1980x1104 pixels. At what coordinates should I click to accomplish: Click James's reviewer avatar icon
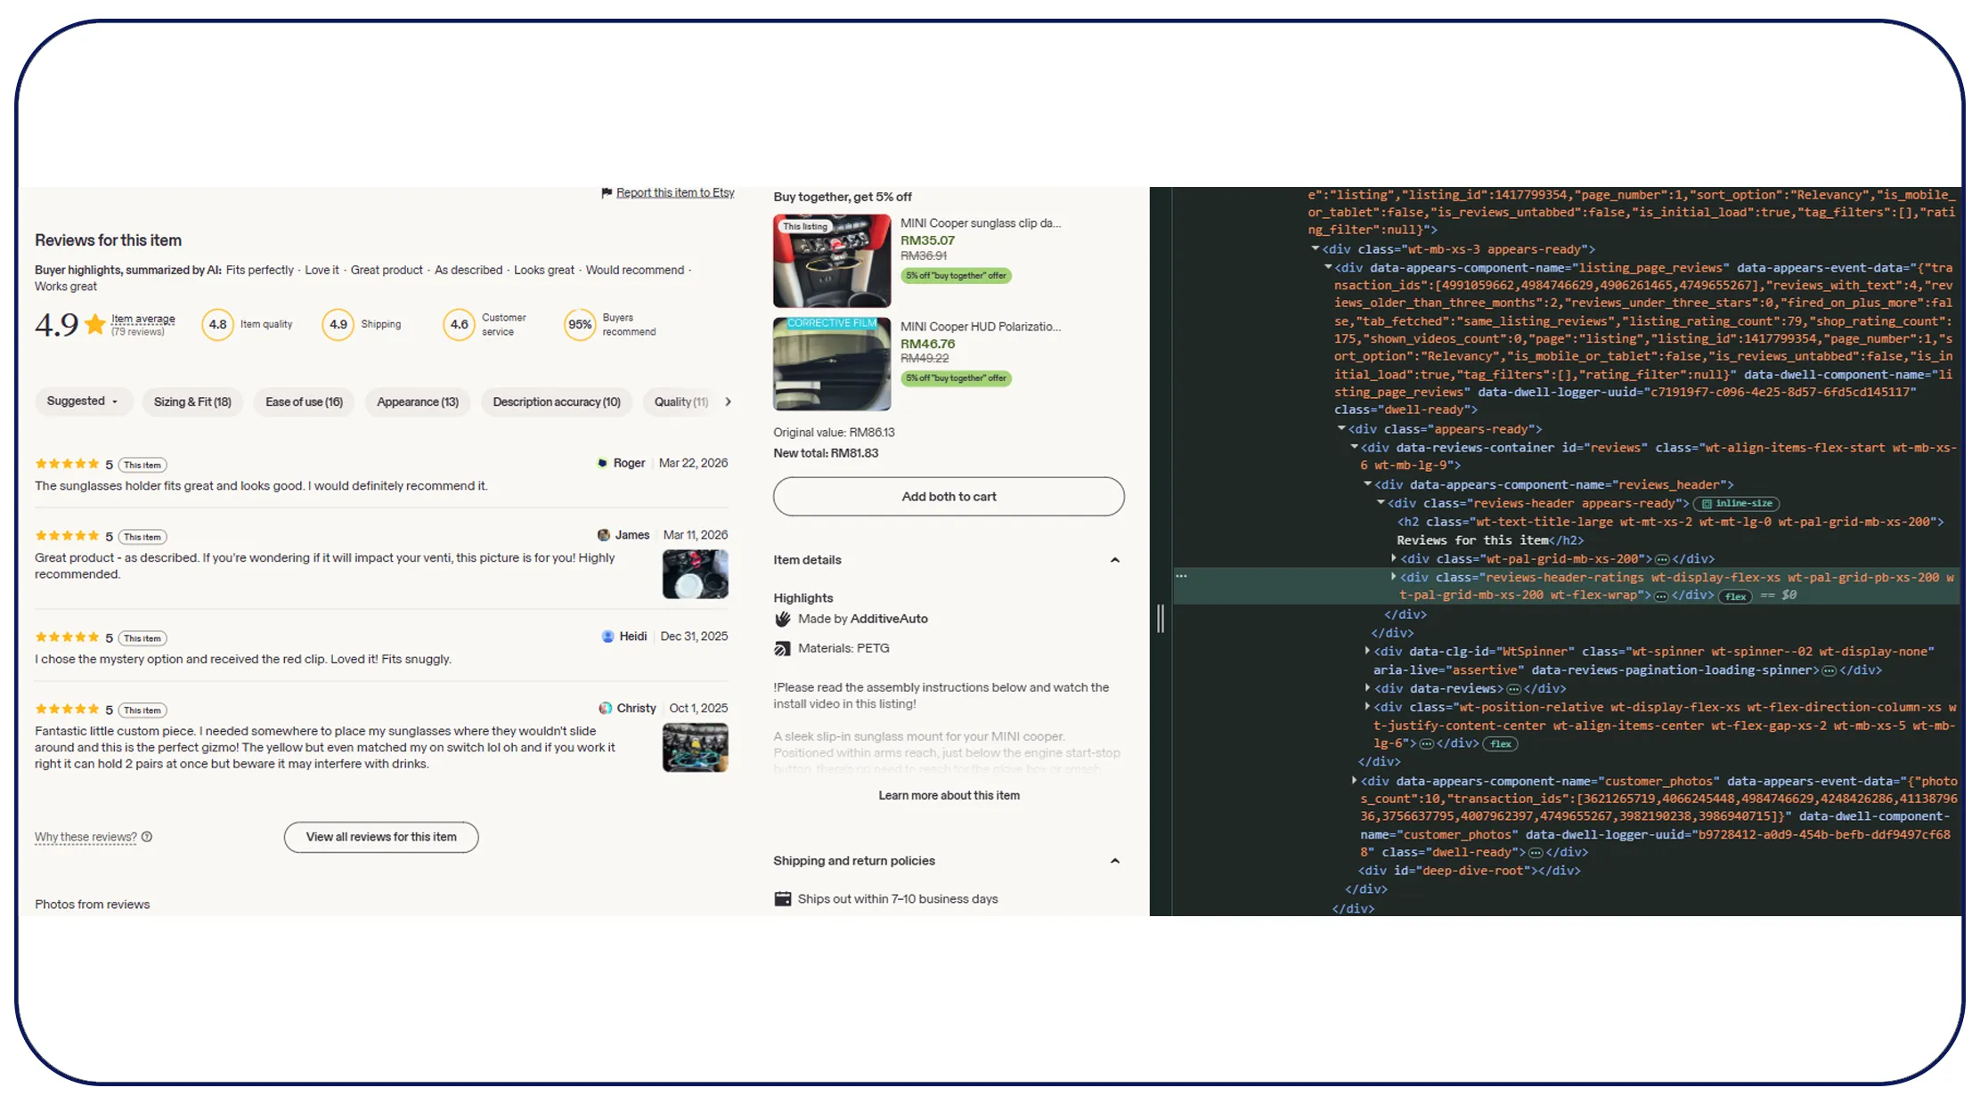(x=604, y=535)
